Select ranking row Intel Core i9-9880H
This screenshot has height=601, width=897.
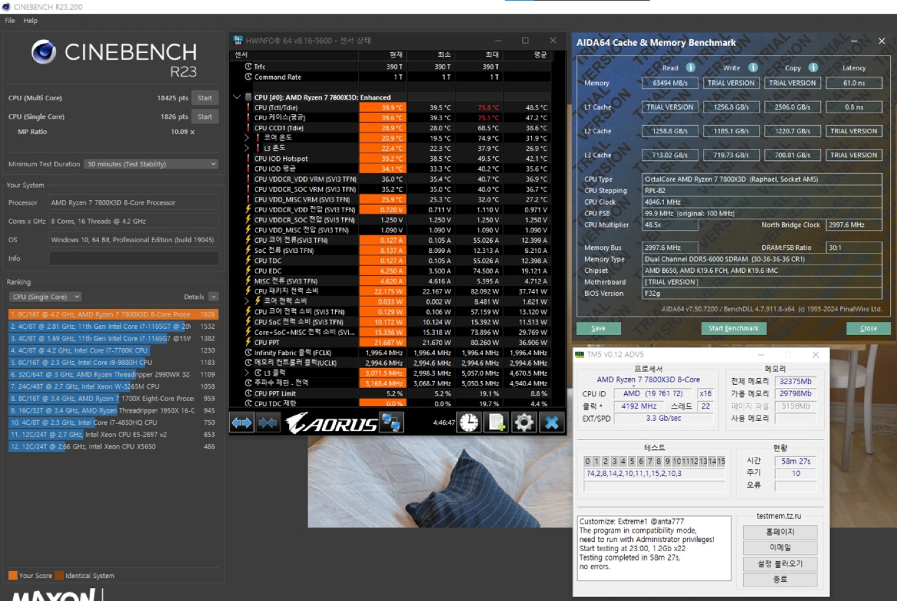113,362
